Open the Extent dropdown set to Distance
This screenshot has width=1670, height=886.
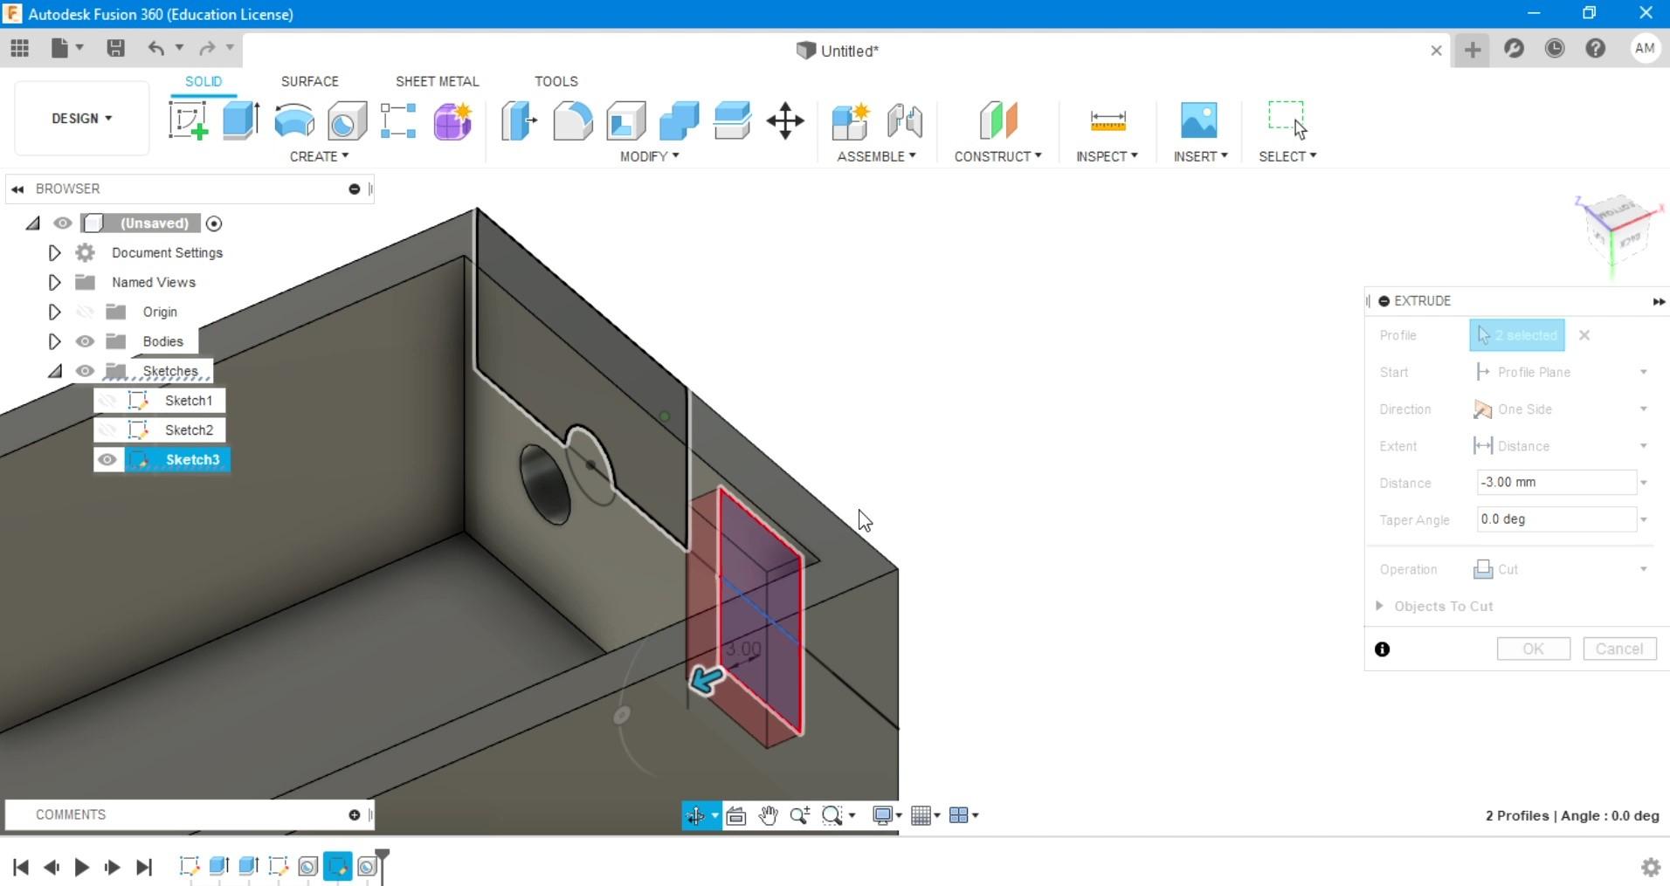click(x=1562, y=446)
